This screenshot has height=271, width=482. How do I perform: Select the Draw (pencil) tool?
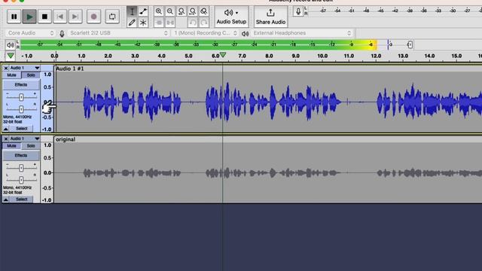(x=133, y=23)
